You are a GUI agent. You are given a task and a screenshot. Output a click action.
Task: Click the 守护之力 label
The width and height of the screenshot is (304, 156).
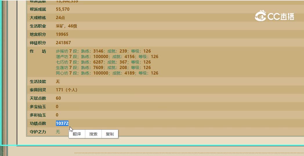[38, 132]
